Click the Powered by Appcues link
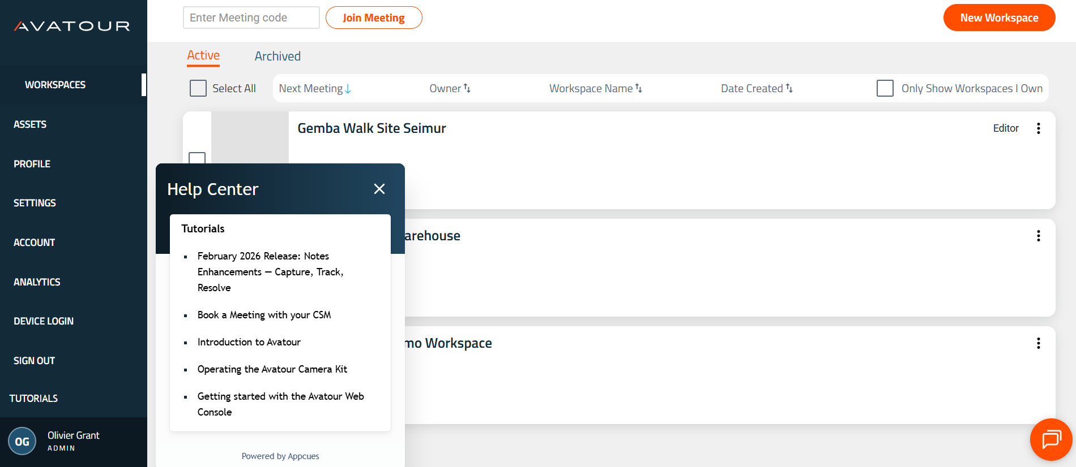 click(x=280, y=456)
